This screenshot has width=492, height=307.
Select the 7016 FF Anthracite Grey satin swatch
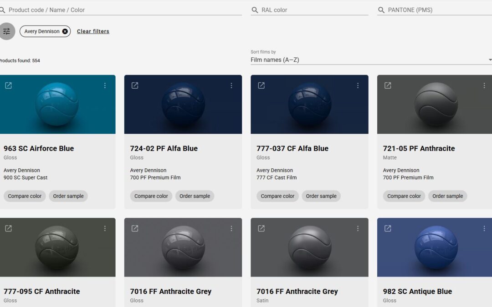(309, 247)
